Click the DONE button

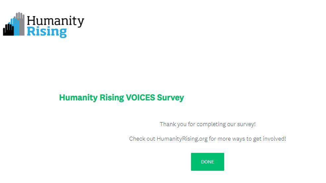[x=207, y=162]
